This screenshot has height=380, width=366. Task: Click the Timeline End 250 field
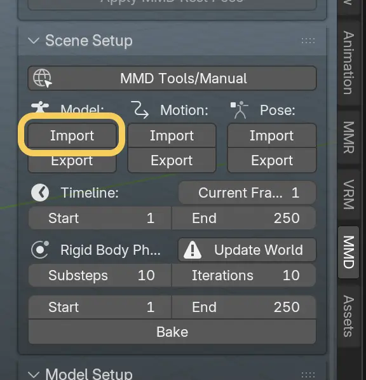click(244, 218)
